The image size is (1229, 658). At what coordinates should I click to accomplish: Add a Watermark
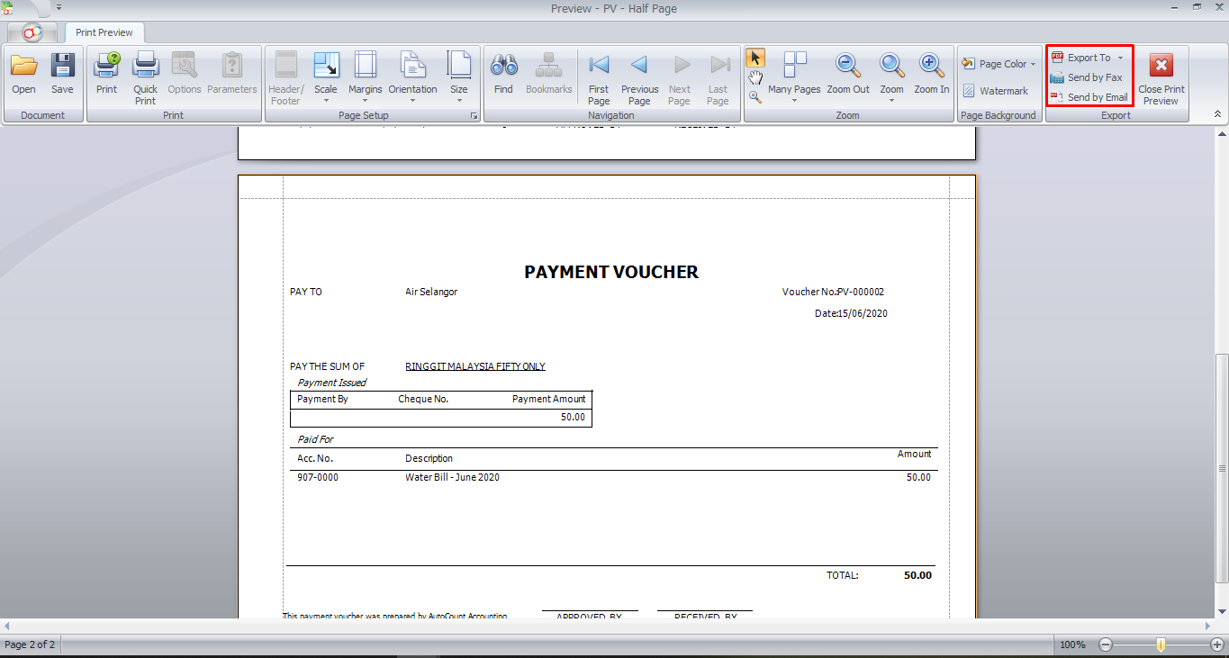pos(995,91)
